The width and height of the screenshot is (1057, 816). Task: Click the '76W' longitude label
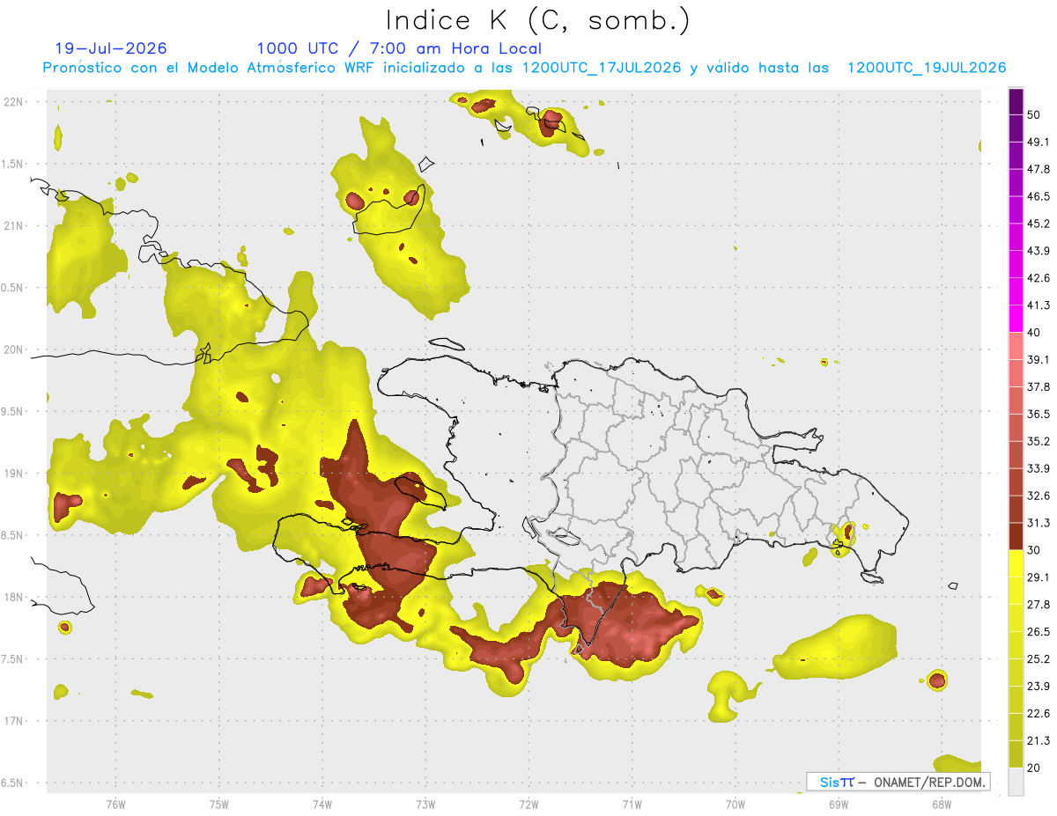click(x=115, y=804)
